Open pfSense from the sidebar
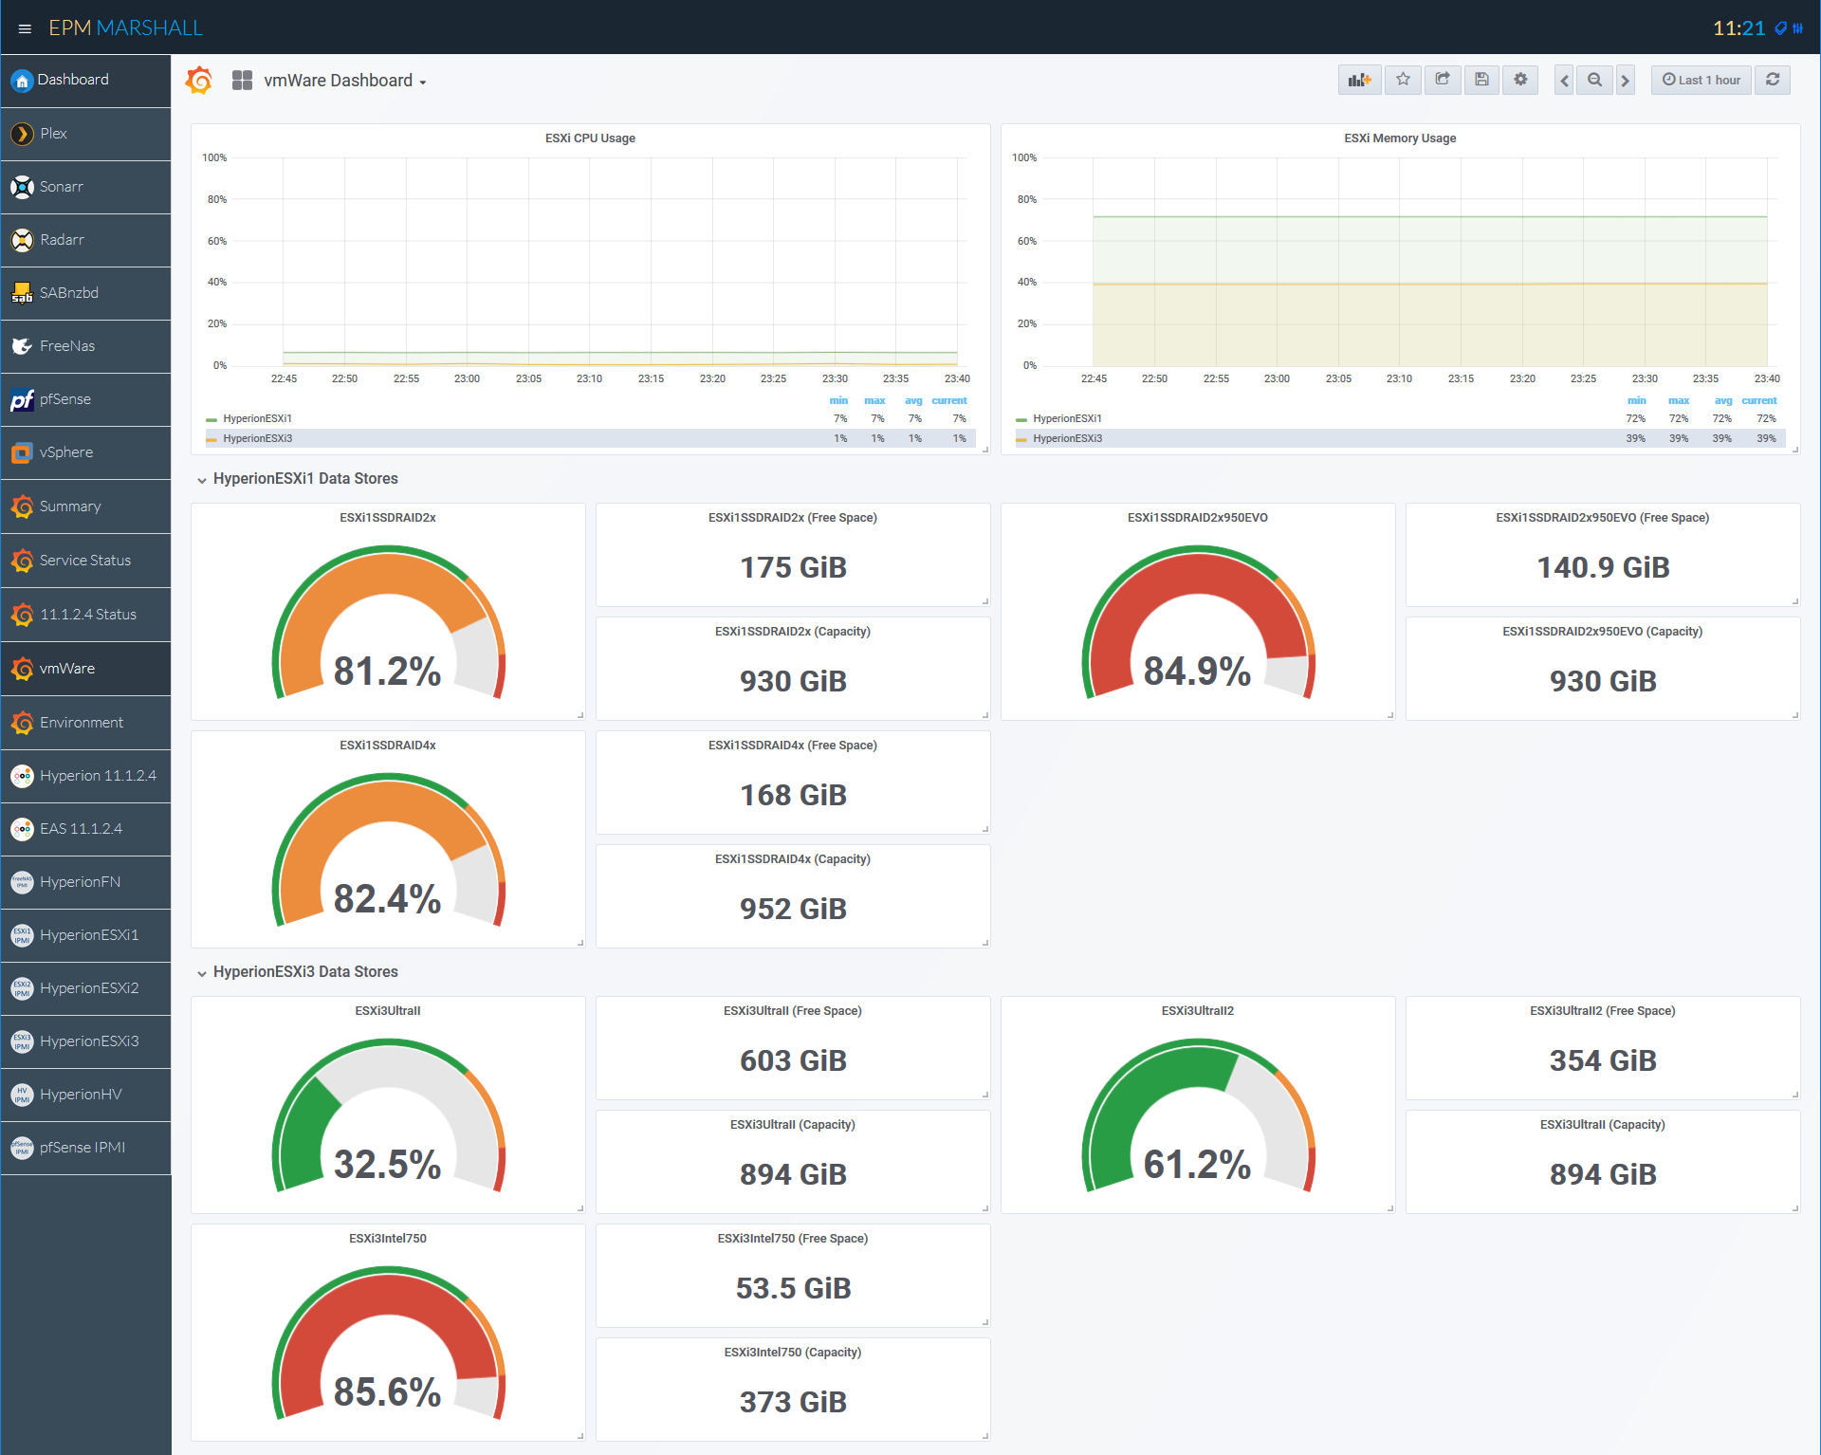This screenshot has height=1455, width=1821. pyautogui.click(x=85, y=399)
